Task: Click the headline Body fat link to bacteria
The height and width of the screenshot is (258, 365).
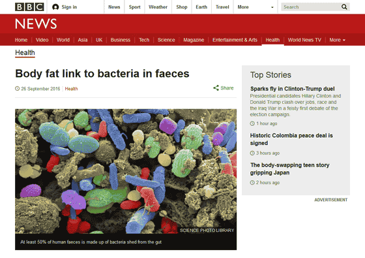Action: pos(102,74)
